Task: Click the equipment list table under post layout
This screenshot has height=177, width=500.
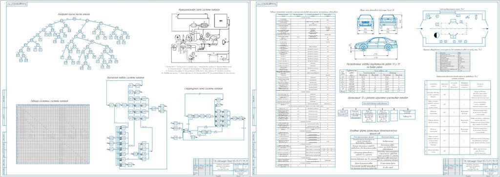Action: pos(453,62)
